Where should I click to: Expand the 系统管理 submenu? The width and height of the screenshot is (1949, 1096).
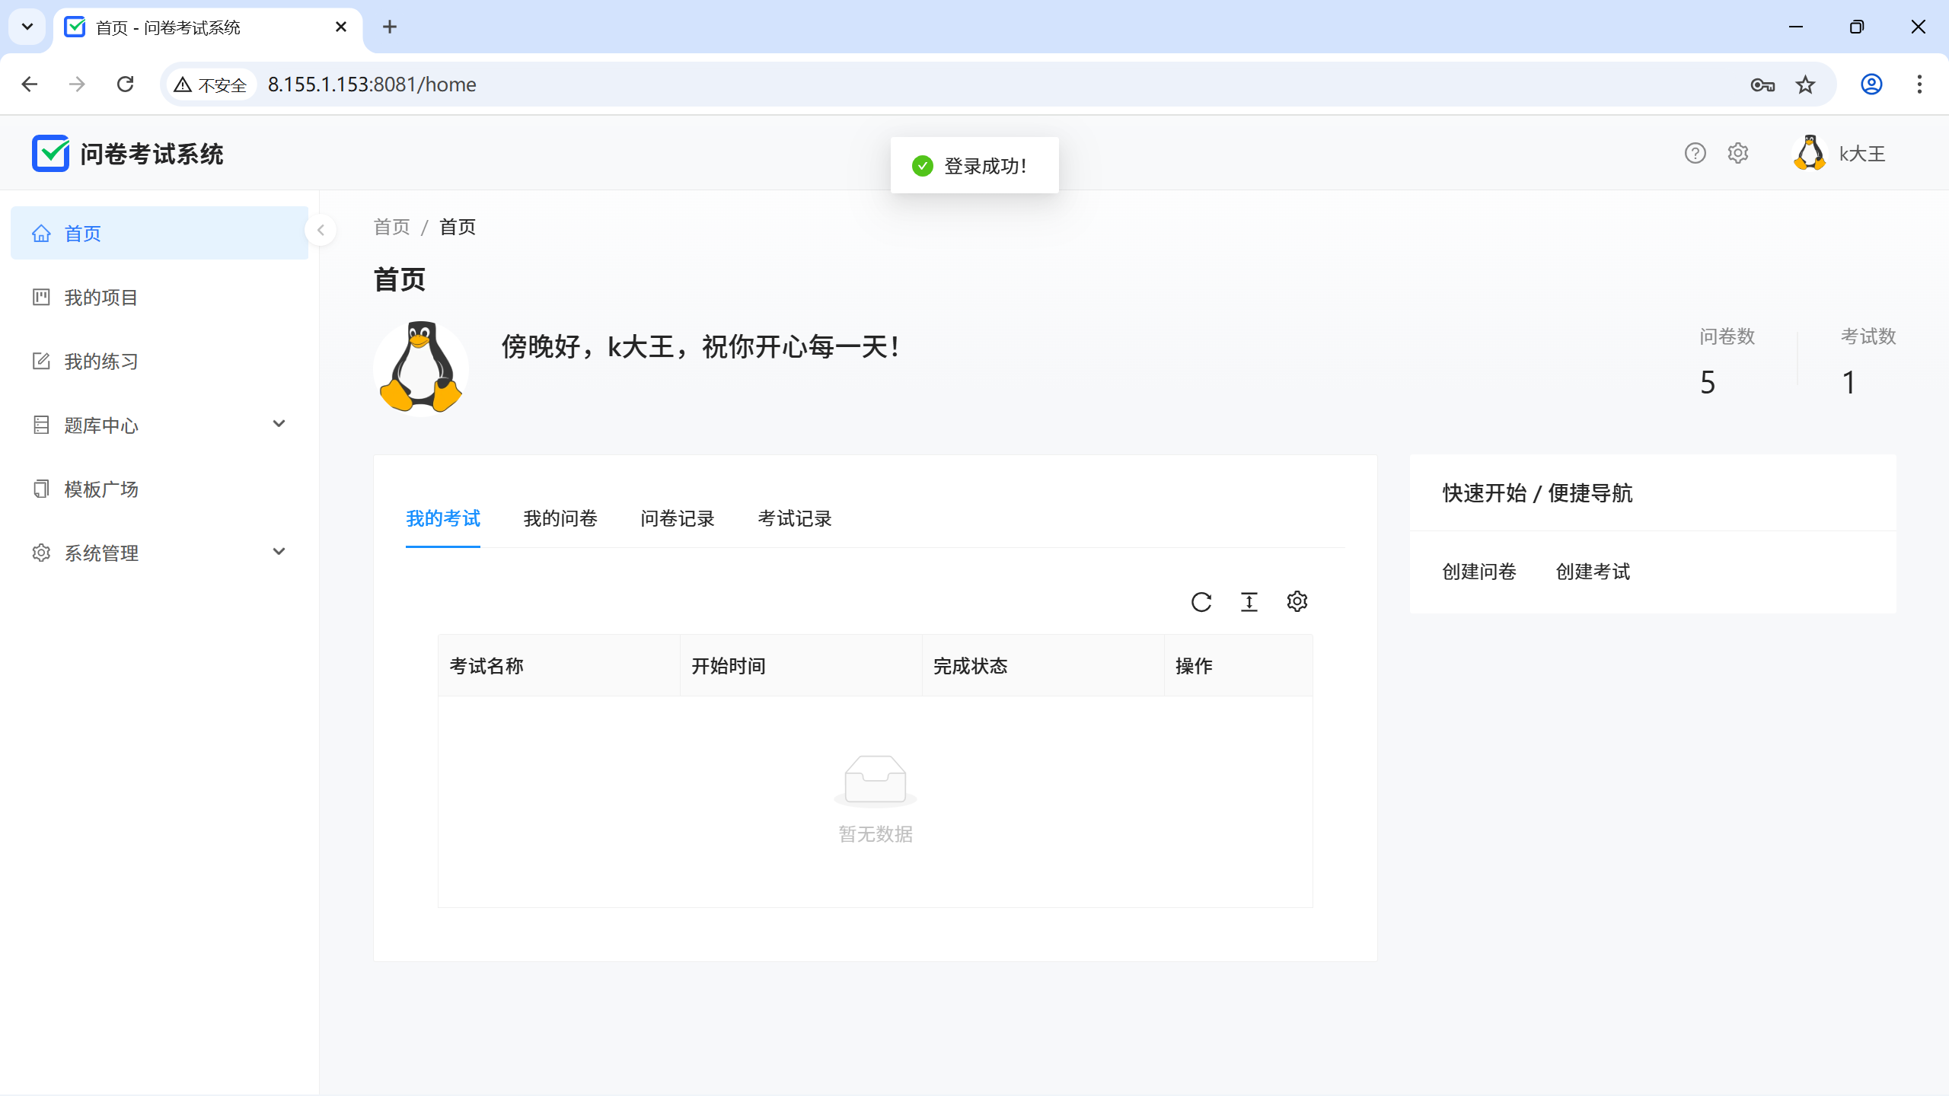click(279, 552)
